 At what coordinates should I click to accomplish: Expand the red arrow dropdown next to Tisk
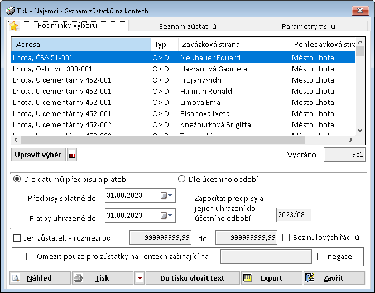pos(140,278)
